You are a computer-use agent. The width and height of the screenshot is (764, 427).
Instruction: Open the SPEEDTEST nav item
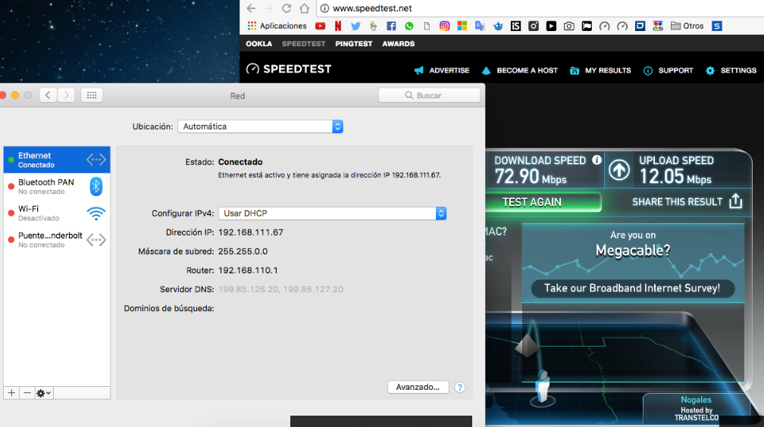[303, 44]
